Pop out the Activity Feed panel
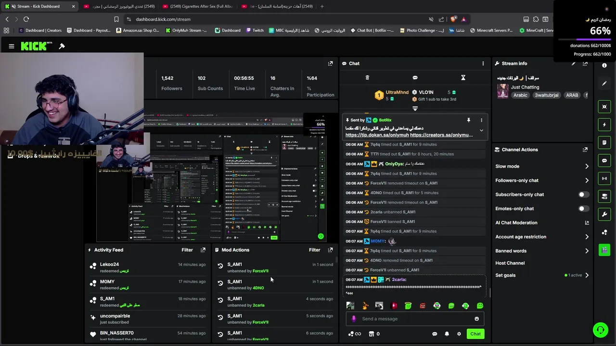The width and height of the screenshot is (616, 346). (203, 250)
